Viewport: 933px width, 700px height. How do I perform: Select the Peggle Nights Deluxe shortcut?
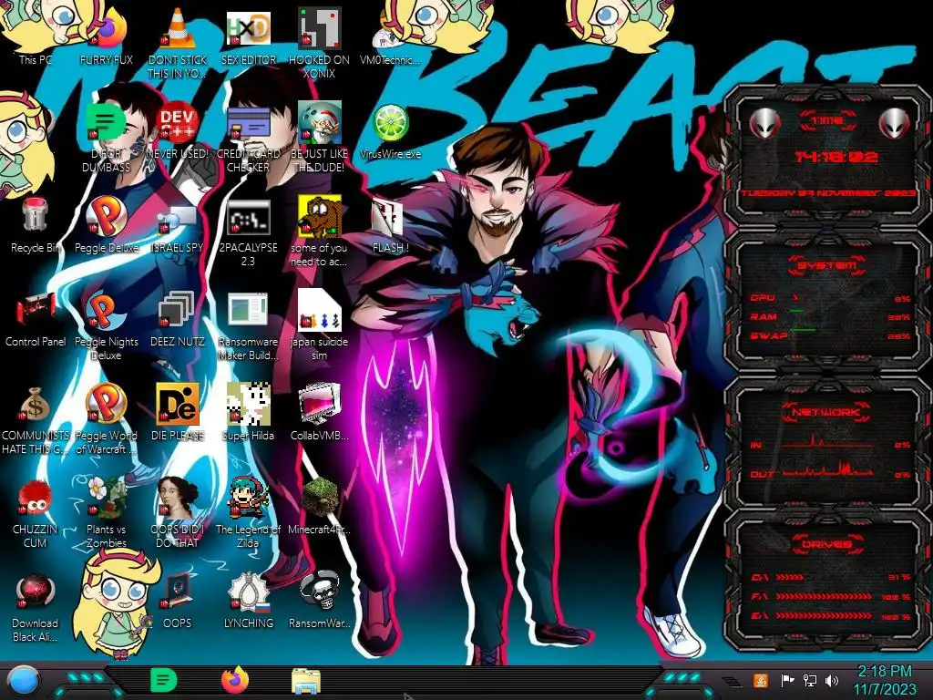[107, 325]
